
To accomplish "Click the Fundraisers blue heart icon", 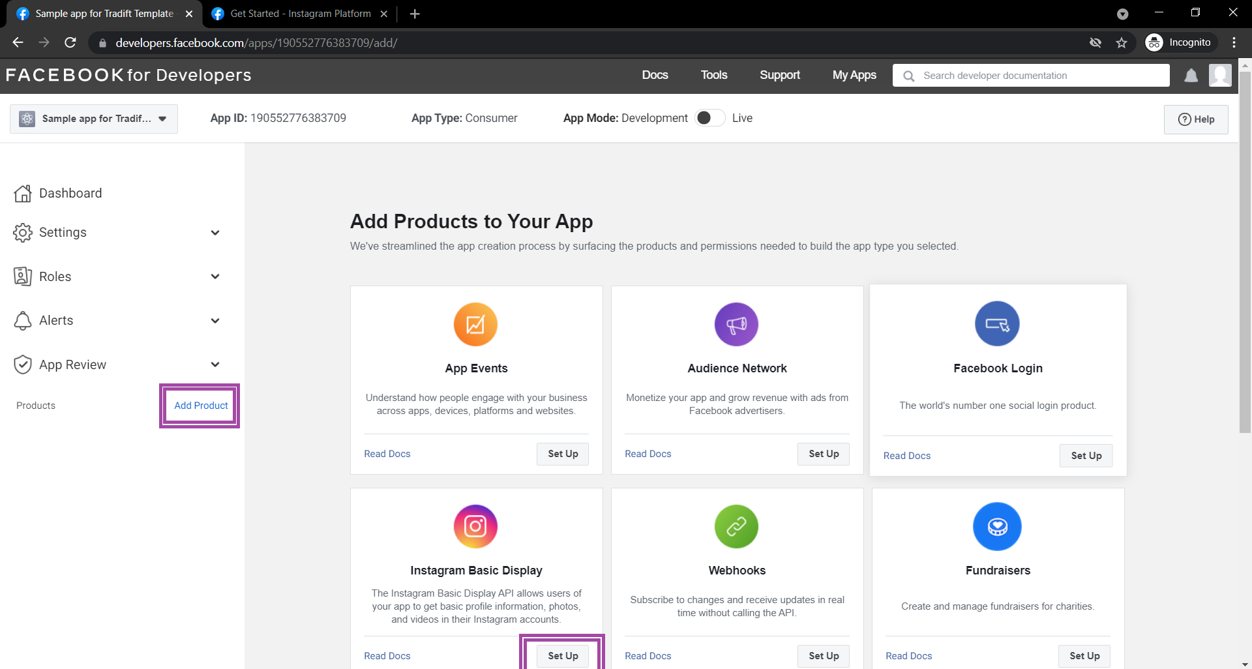I will click(x=997, y=526).
